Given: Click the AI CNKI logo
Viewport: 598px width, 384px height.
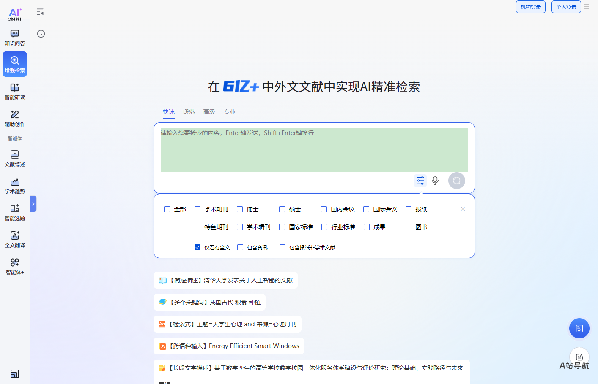Looking at the screenshot, I should 14,15.
